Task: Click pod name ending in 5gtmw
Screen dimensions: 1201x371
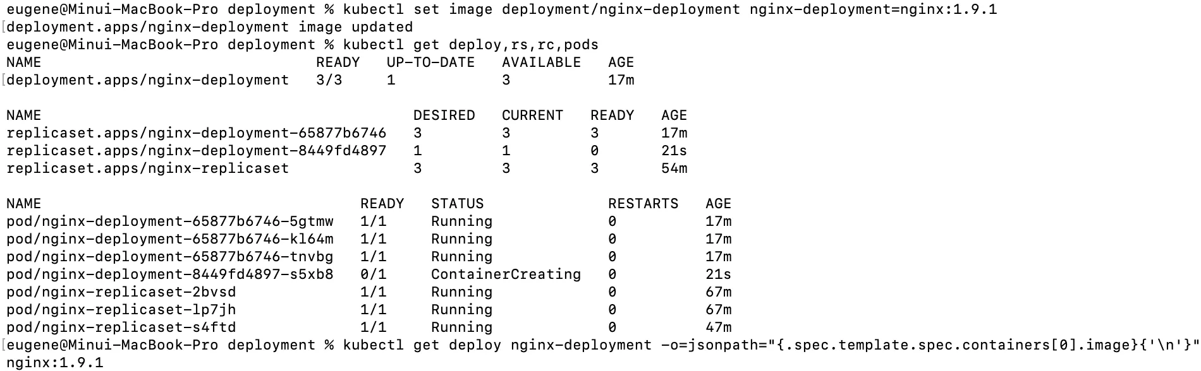Action: (169, 221)
